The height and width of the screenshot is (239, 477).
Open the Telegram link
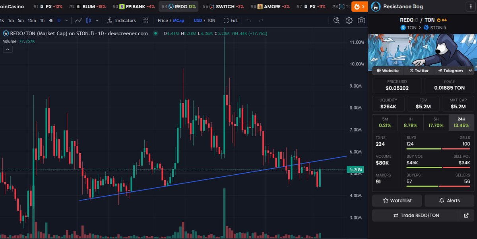pyautogui.click(x=451, y=71)
